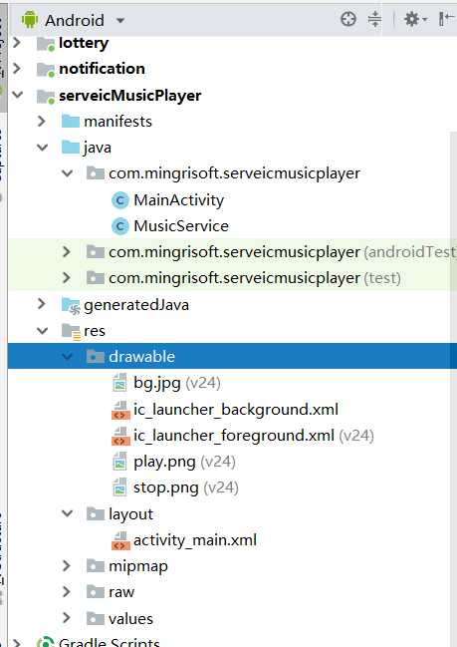Screen dimensions: 457x647
Task: Expand the notification module
Action: [x=17, y=68]
